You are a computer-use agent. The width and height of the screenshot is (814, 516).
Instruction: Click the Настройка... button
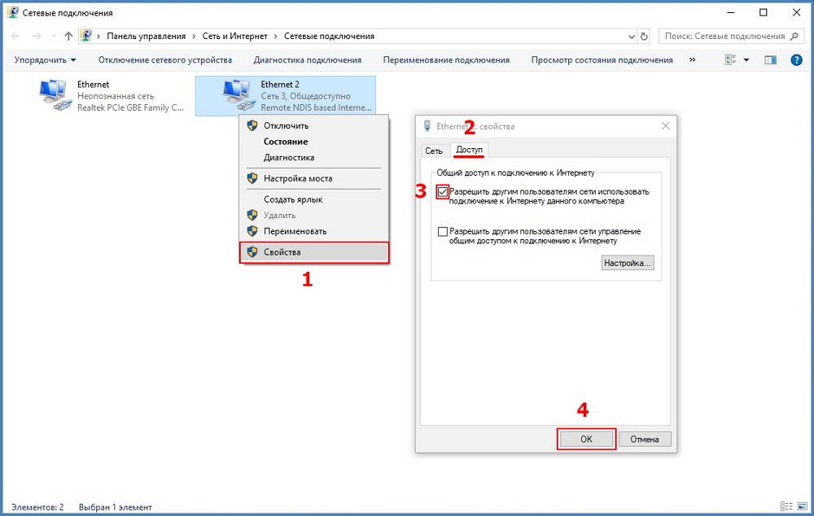627,263
